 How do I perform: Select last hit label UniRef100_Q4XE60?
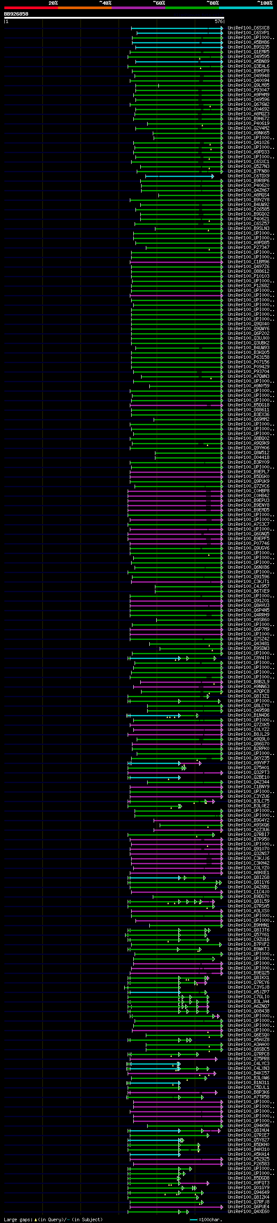(248, 1212)
